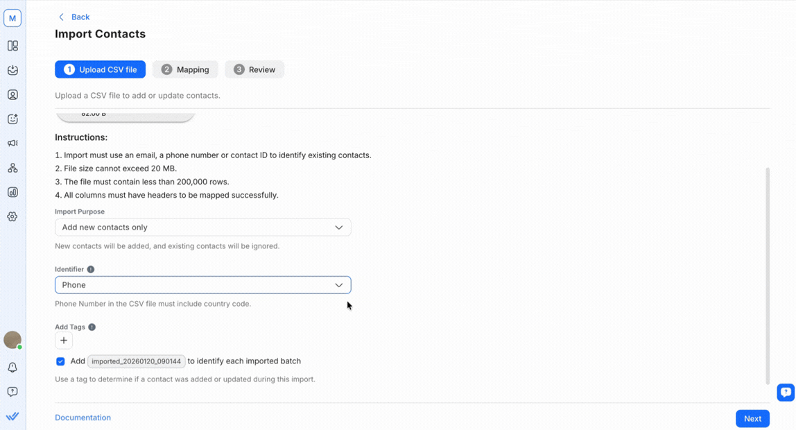Switch to the Mapping step tab
Image resolution: width=796 pixels, height=430 pixels.
[x=185, y=69]
